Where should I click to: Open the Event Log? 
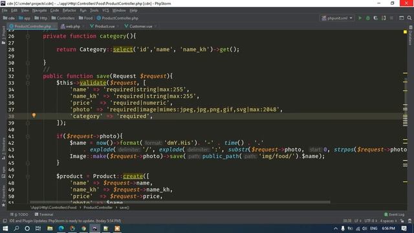394,214
